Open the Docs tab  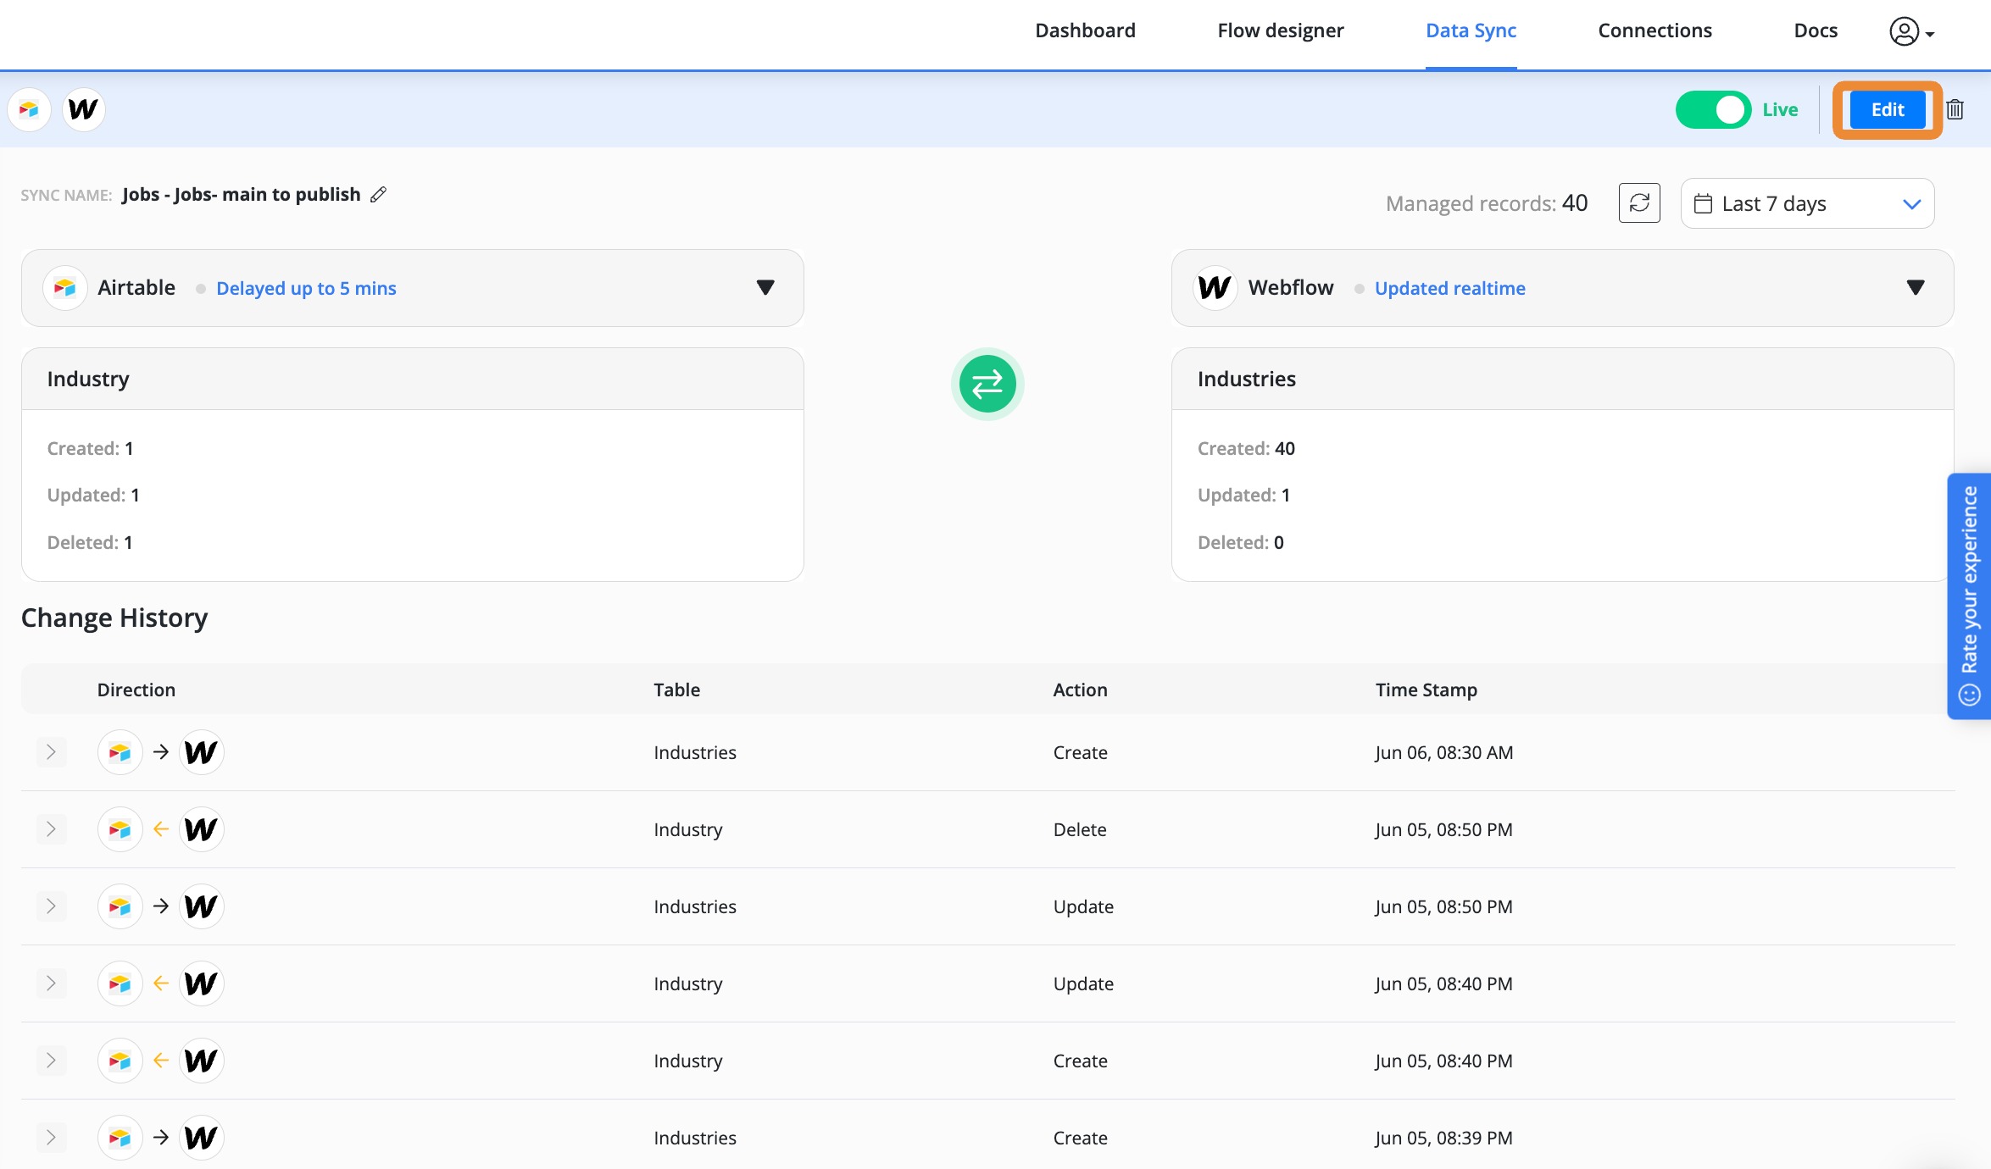pos(1816,30)
